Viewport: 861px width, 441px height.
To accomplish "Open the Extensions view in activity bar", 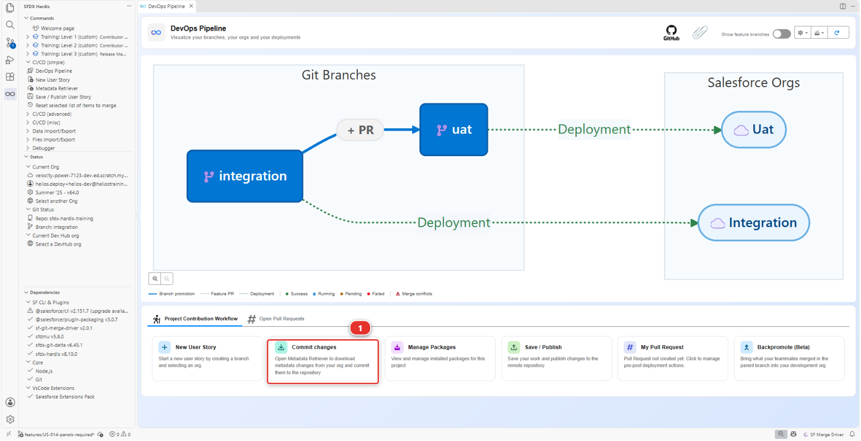I will (x=10, y=77).
